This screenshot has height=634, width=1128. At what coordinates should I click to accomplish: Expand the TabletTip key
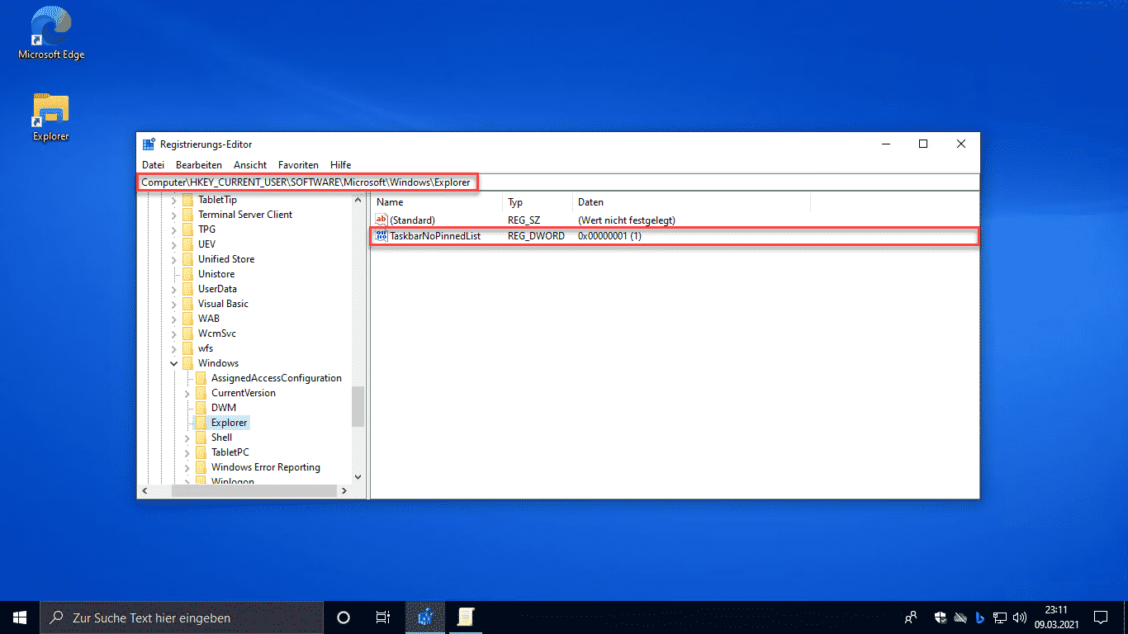click(173, 200)
